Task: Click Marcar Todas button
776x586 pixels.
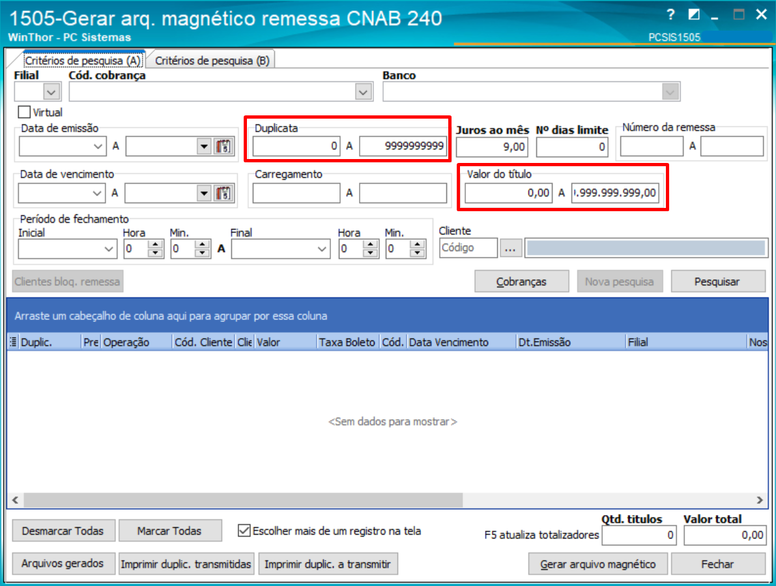Action: [170, 531]
